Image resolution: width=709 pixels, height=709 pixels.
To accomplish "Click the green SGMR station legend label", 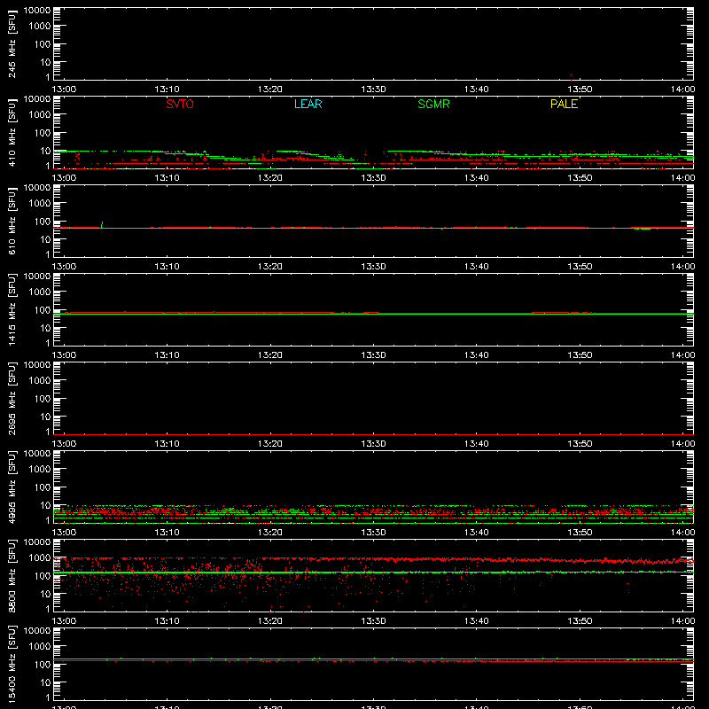I will click(433, 104).
